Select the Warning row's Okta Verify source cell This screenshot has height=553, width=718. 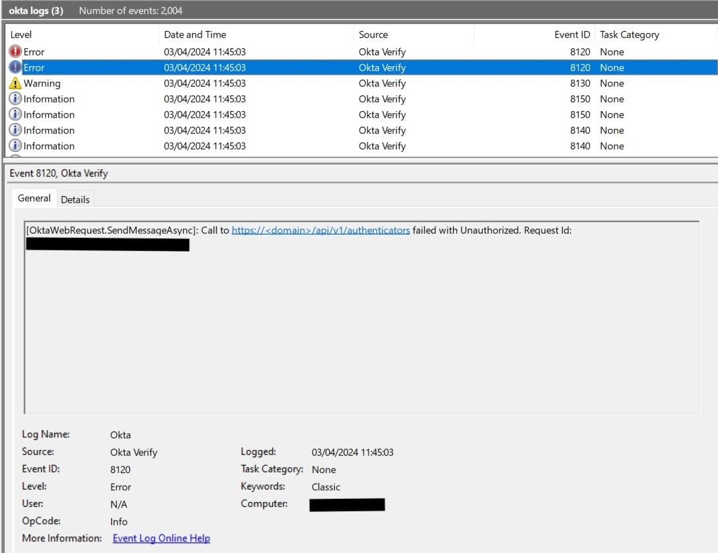point(382,83)
